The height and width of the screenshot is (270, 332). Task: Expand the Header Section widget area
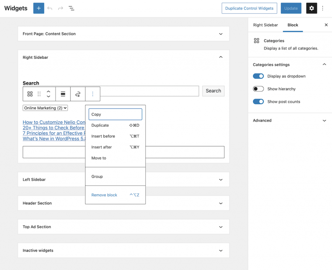tap(124, 203)
